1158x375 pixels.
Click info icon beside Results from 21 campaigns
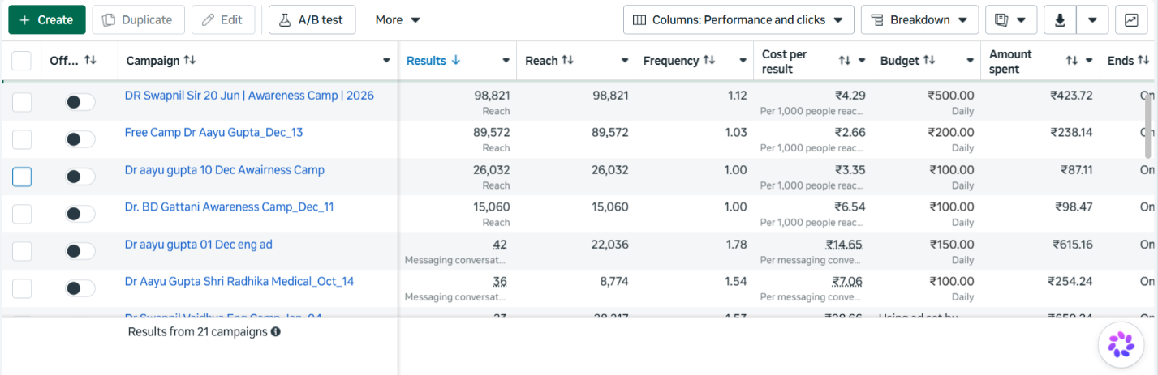[276, 331]
